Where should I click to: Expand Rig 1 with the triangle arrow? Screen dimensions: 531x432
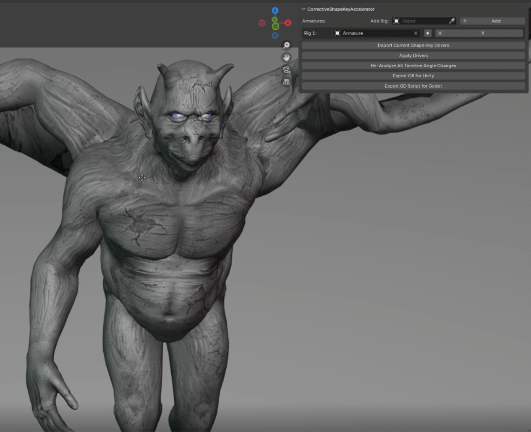[428, 33]
